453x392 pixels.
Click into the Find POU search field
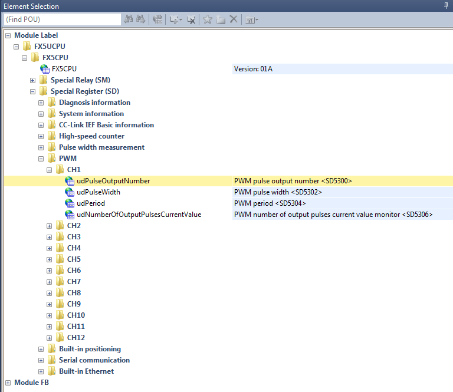tap(63, 19)
